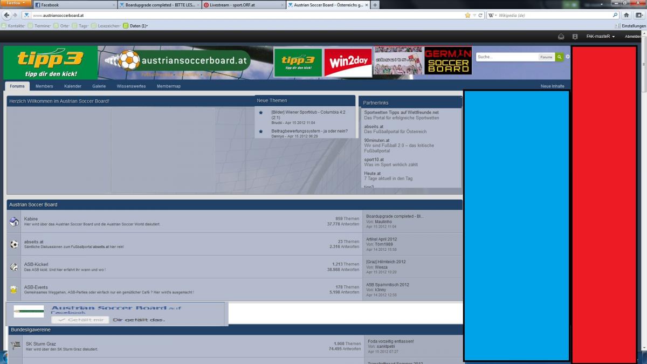
Task: Open the Kabine forum link
Action: coord(31,219)
